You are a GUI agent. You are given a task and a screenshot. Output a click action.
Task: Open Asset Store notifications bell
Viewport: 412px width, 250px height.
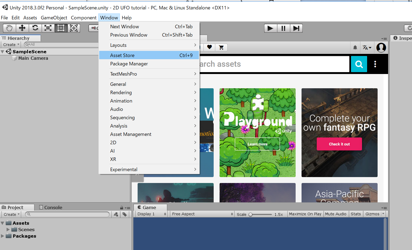tap(355, 48)
